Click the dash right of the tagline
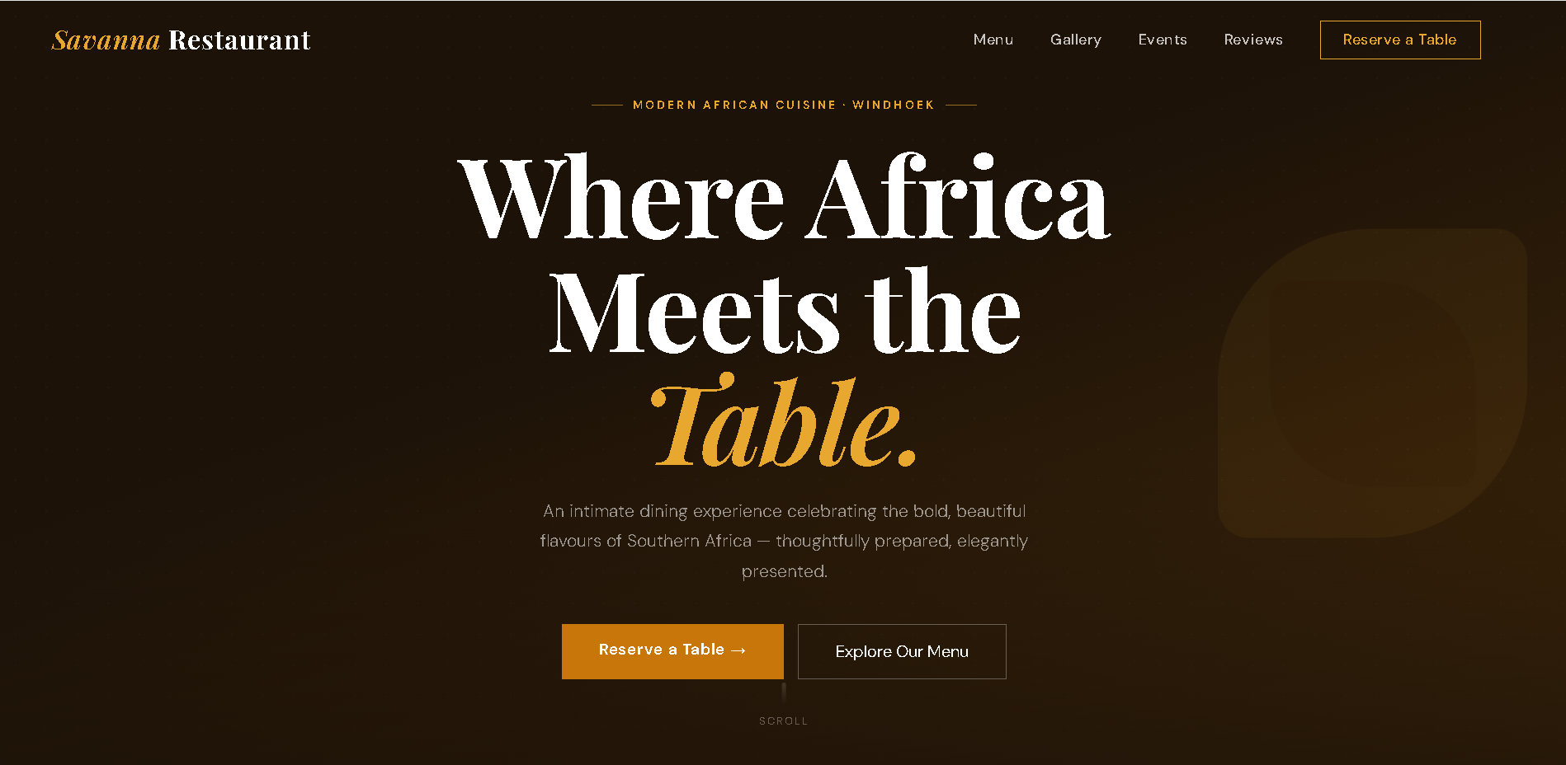This screenshot has width=1566, height=765. [x=960, y=105]
